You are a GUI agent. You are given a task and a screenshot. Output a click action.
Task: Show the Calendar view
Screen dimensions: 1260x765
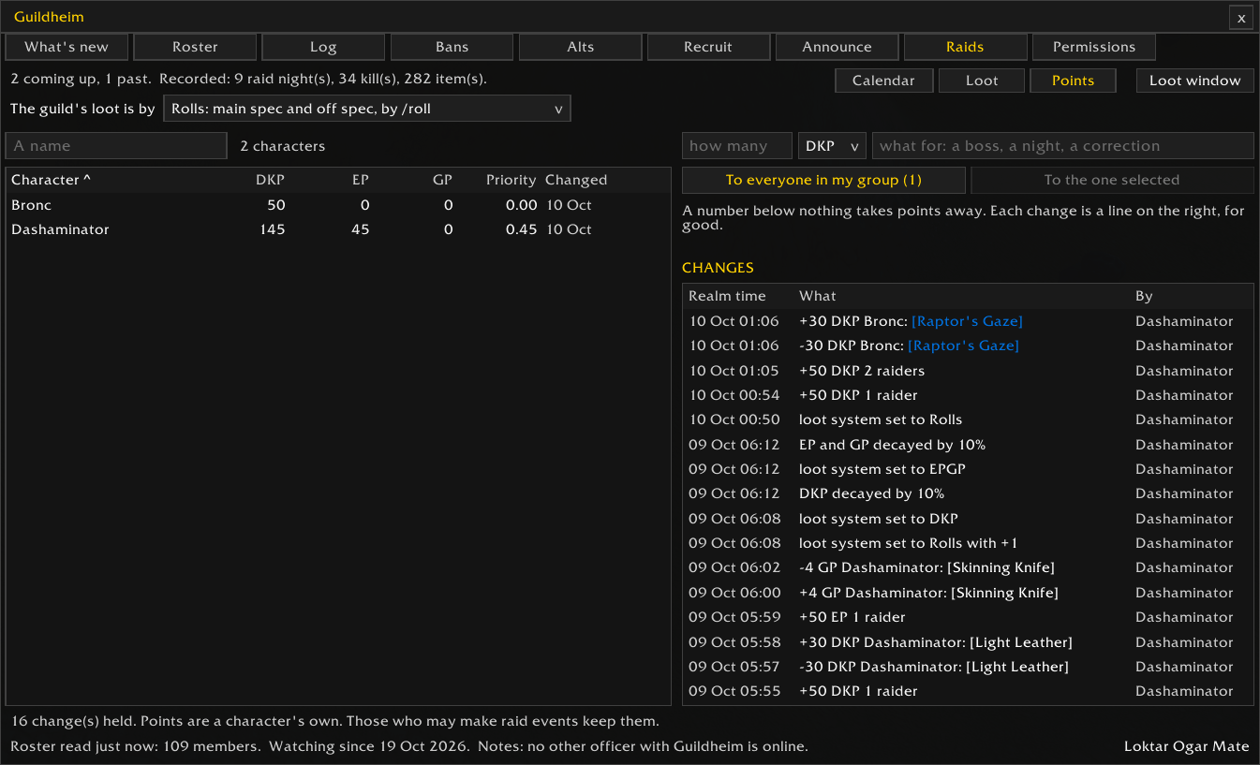click(x=883, y=81)
